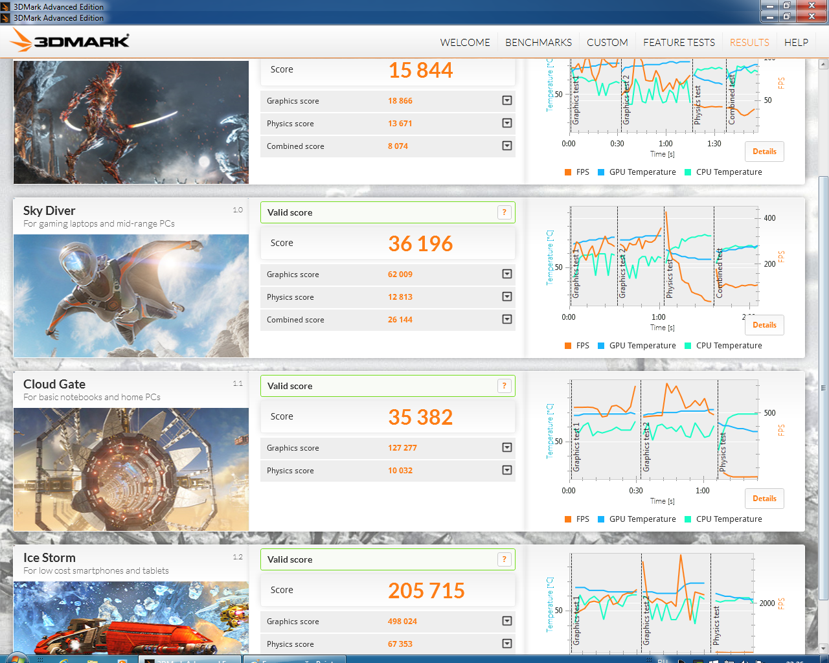Open help for Sky Diver valid score

pyautogui.click(x=505, y=212)
